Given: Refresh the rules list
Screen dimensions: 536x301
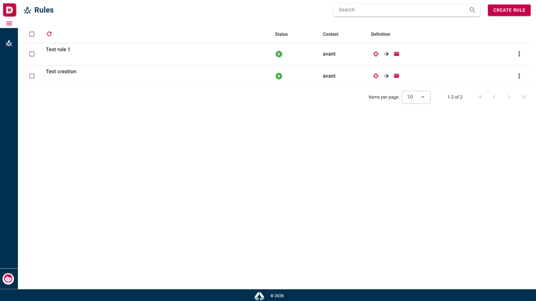Looking at the screenshot, I should tap(49, 34).
